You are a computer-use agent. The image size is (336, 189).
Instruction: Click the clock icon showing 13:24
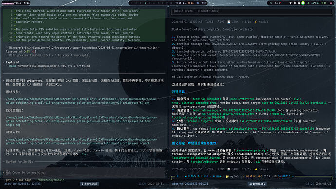pos(177,3)
